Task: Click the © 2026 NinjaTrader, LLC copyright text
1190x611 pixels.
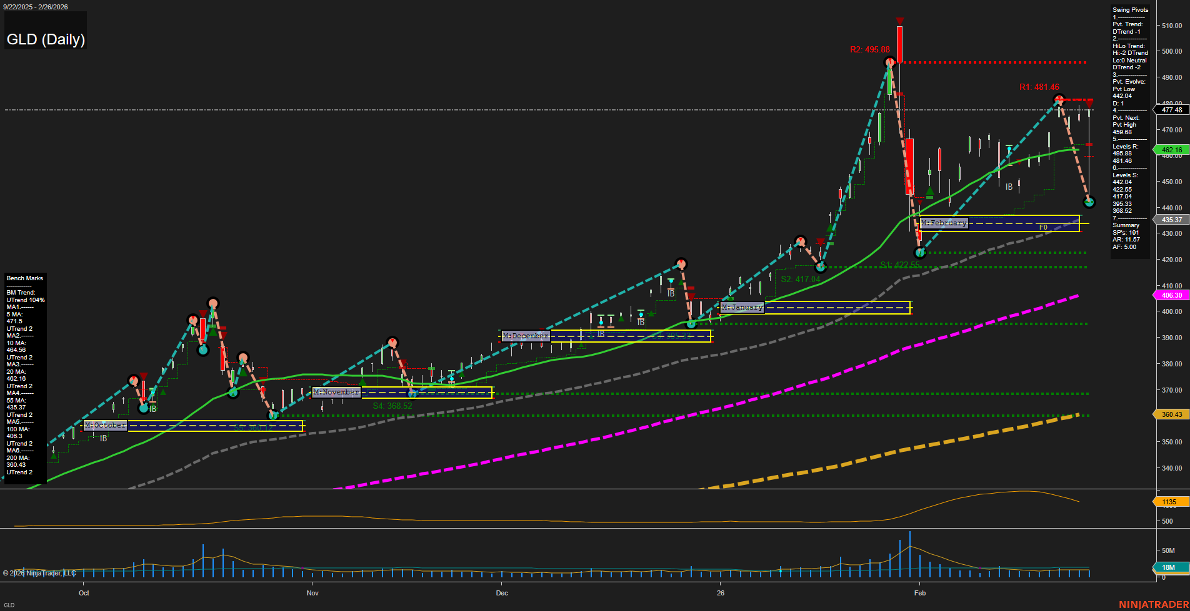Action: click(x=40, y=573)
